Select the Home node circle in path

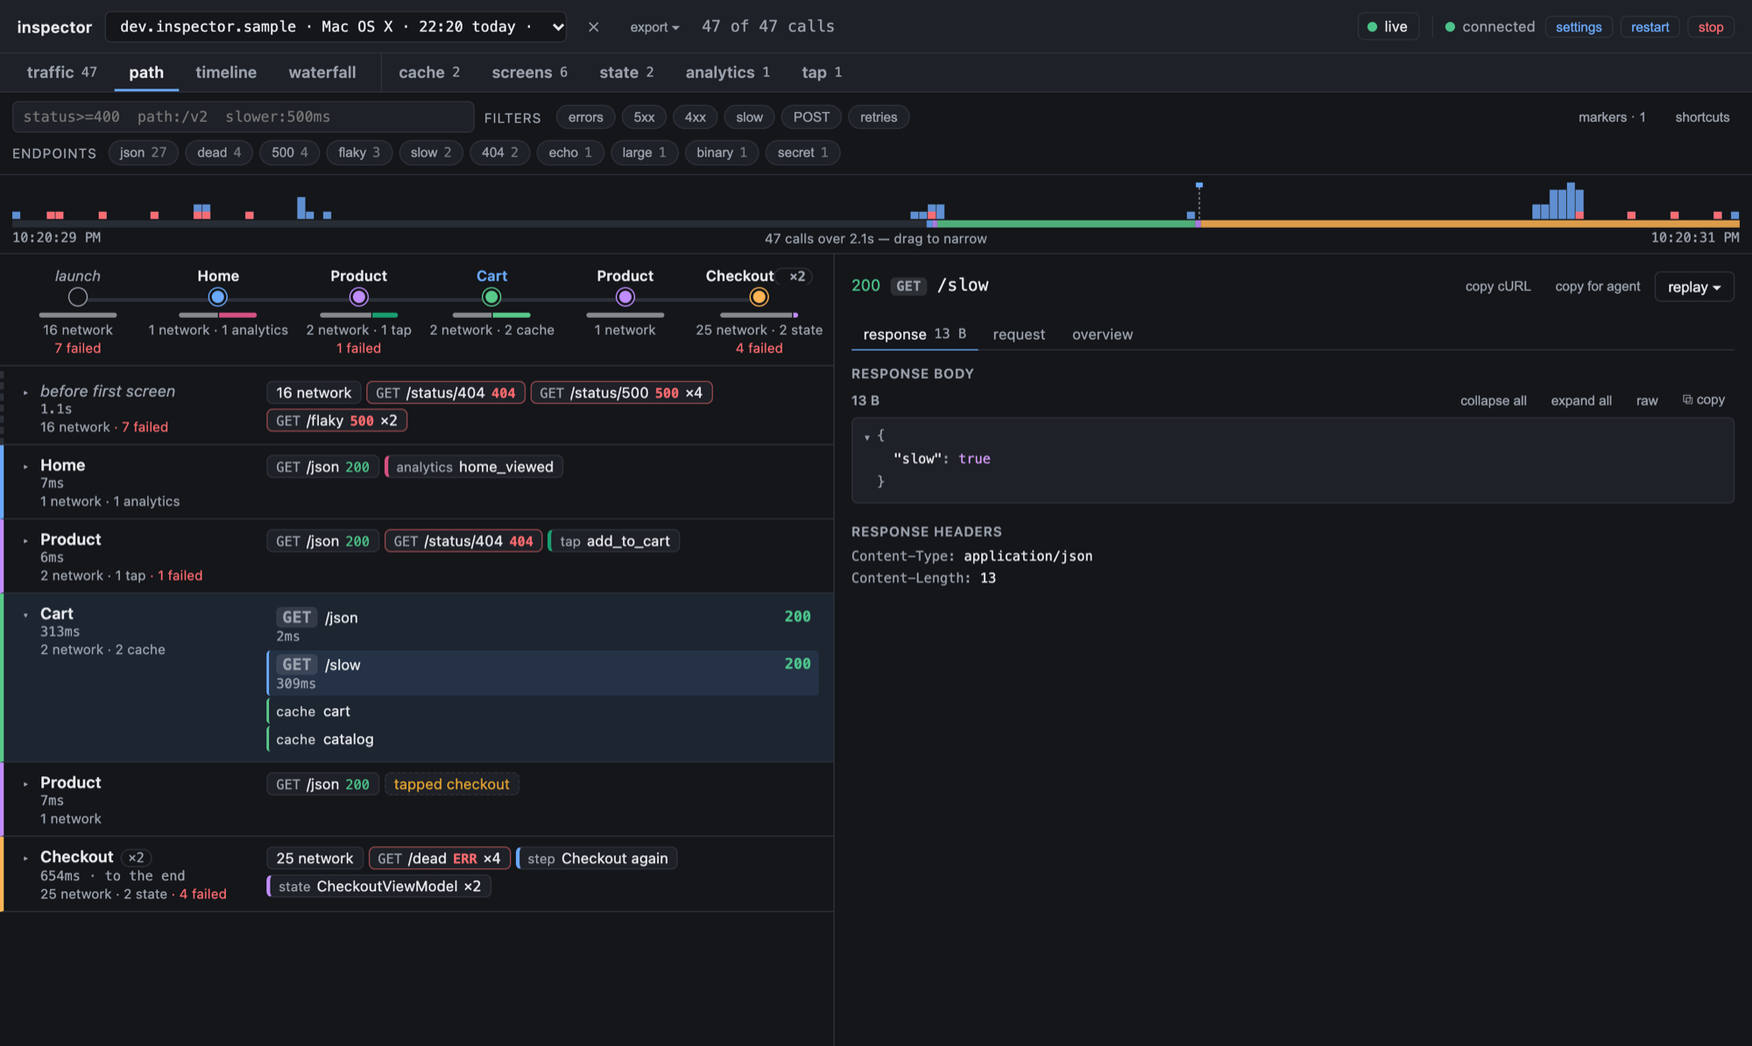coord(218,297)
